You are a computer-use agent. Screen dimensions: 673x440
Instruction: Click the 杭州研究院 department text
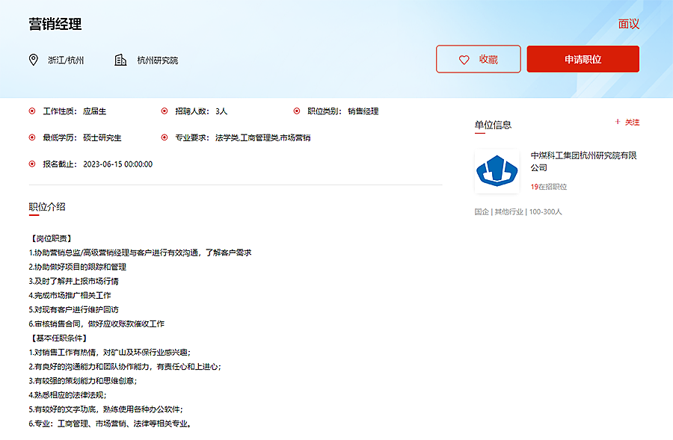click(157, 61)
